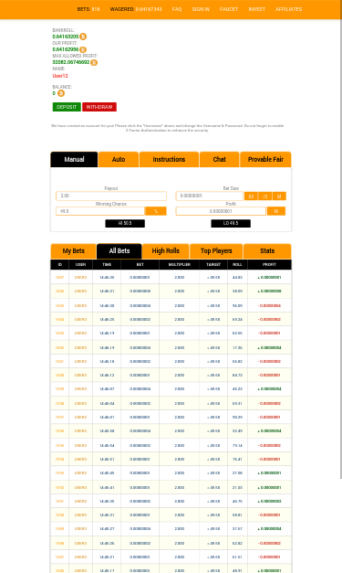Click the TIME column header
Image resolution: width=342 pixels, height=573 pixels.
coord(107,265)
